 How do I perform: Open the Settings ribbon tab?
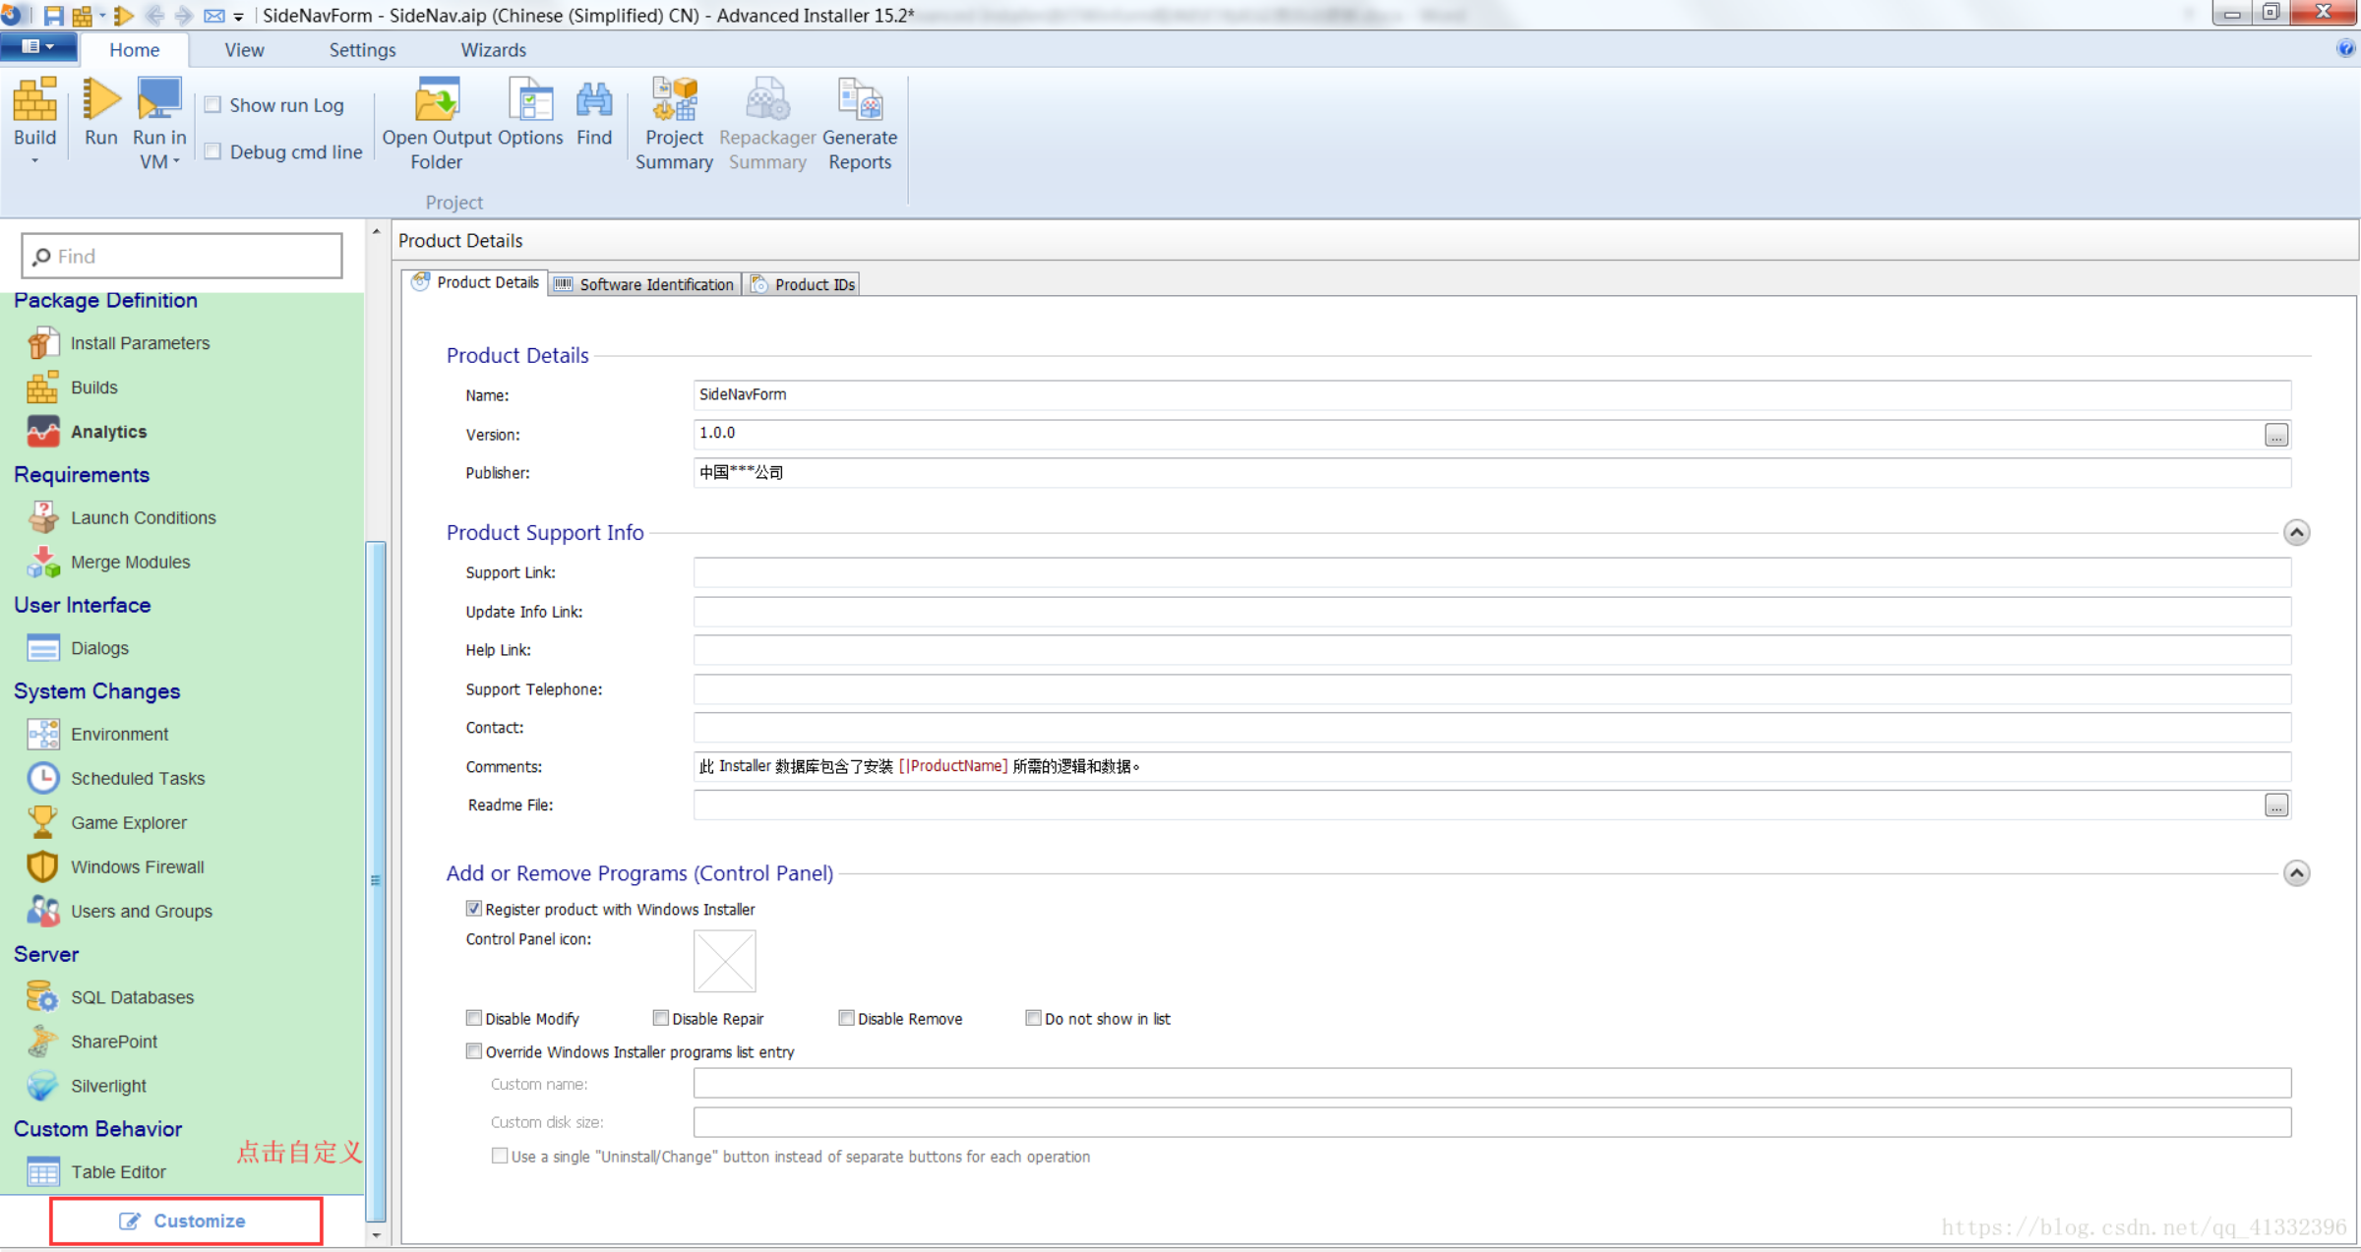click(361, 50)
